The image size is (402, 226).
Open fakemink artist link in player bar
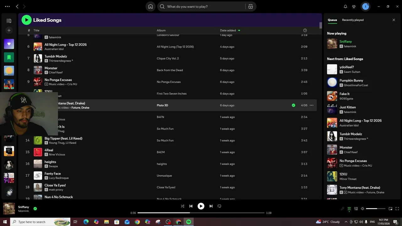[24, 211]
